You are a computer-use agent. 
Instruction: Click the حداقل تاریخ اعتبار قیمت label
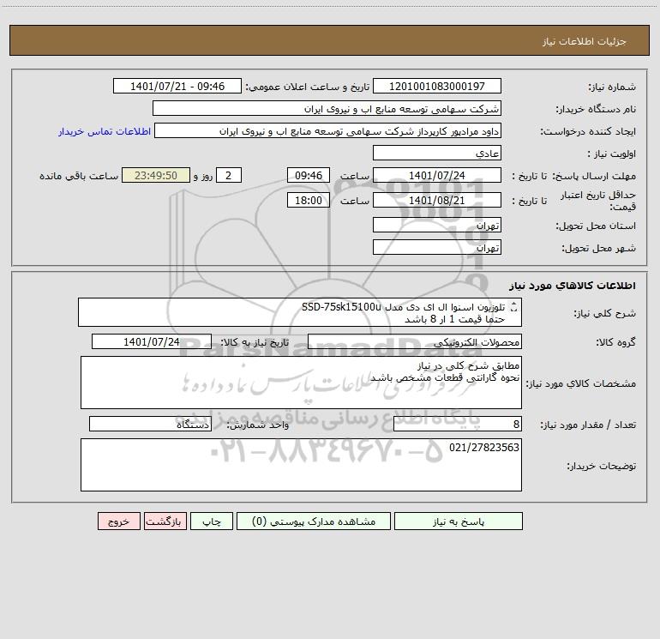[x=598, y=201]
